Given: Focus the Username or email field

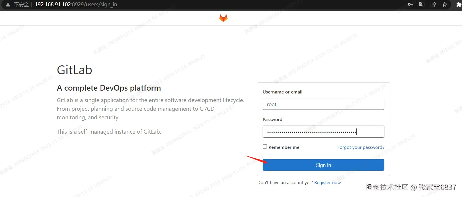Looking at the screenshot, I should (323, 104).
